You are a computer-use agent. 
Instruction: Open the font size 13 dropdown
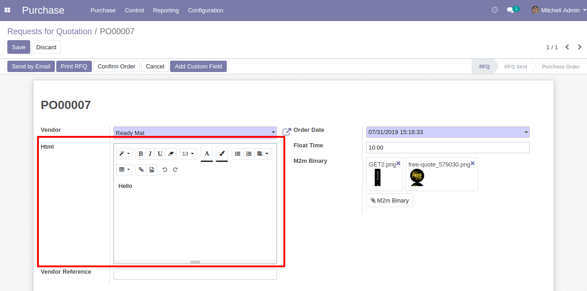point(188,154)
